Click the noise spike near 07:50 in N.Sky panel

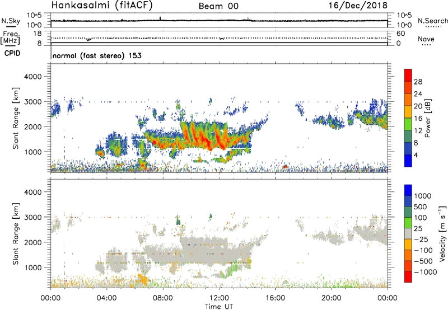click(x=160, y=18)
